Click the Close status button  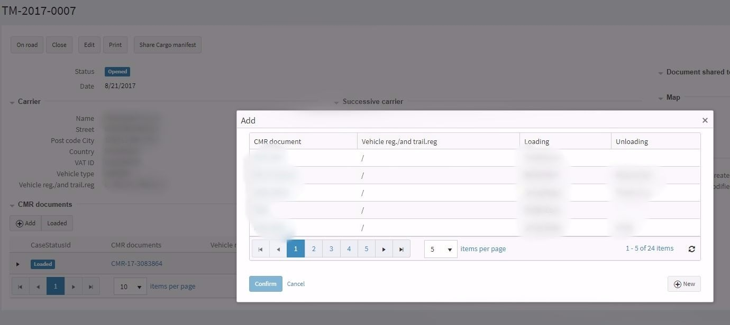[x=59, y=45]
